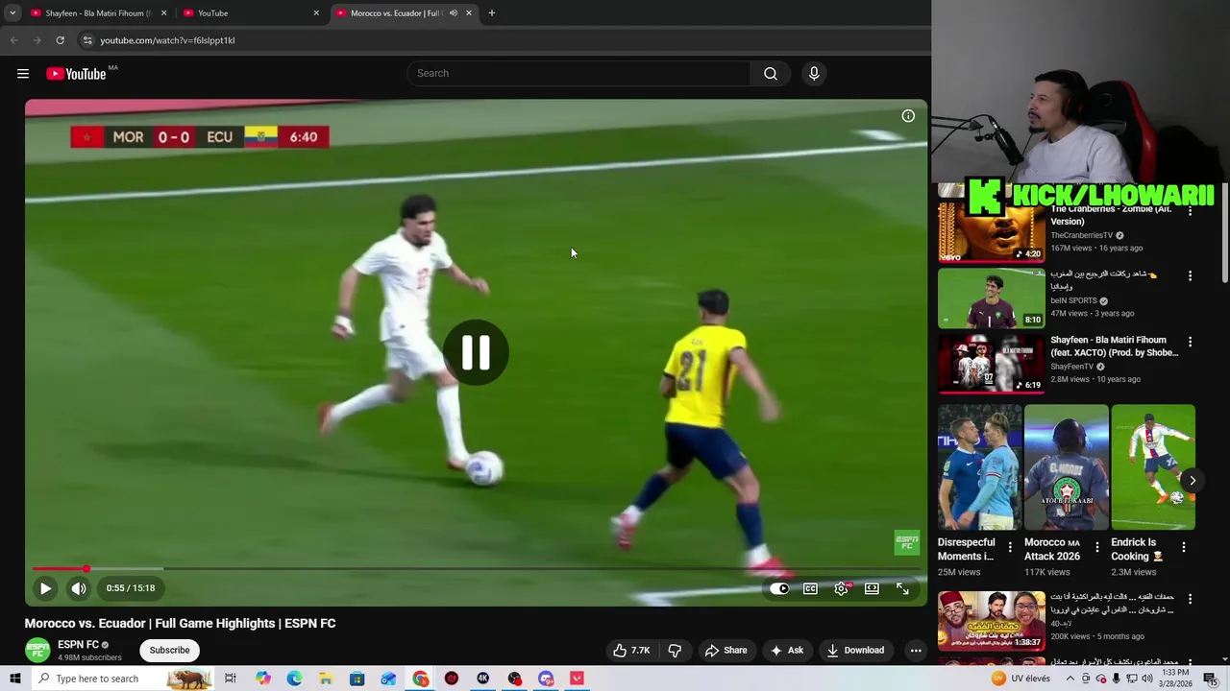
Task: Subscribe to ESPN FC
Action: pos(169,650)
